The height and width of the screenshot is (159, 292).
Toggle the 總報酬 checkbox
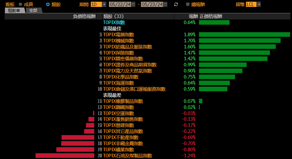pyautogui.click(x=188, y=4)
